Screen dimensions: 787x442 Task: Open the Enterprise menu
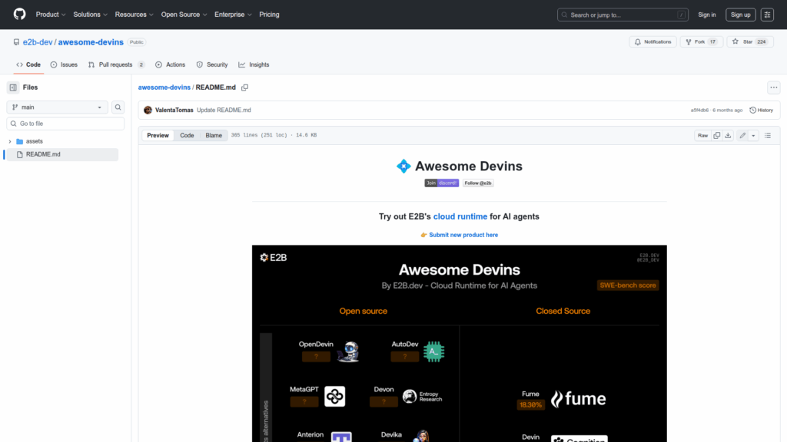click(x=233, y=15)
